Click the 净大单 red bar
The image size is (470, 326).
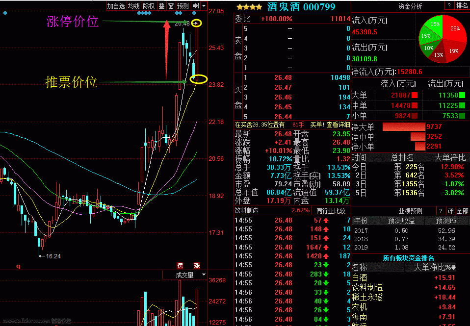click(403, 126)
